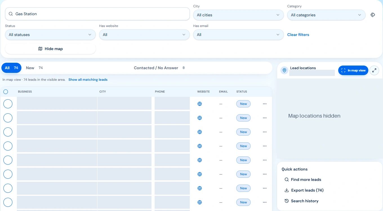The width and height of the screenshot is (383, 211).
Task: Click the Hide map button
Action: [x=50, y=49]
